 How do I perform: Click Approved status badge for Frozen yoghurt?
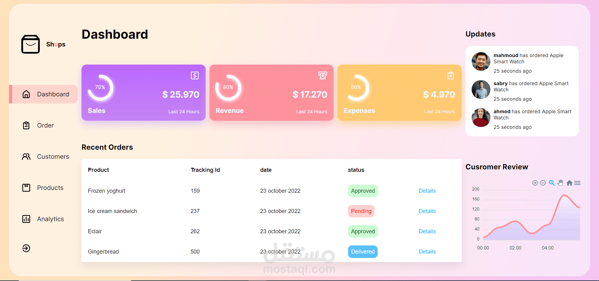363,191
